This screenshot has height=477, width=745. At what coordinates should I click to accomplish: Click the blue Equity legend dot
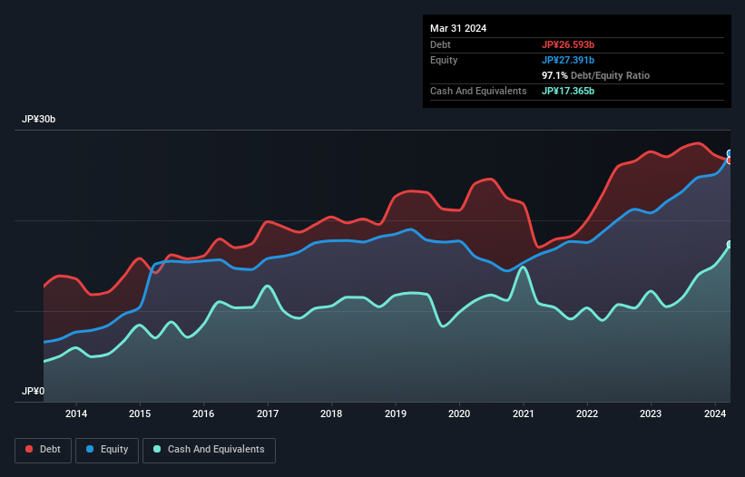click(89, 449)
